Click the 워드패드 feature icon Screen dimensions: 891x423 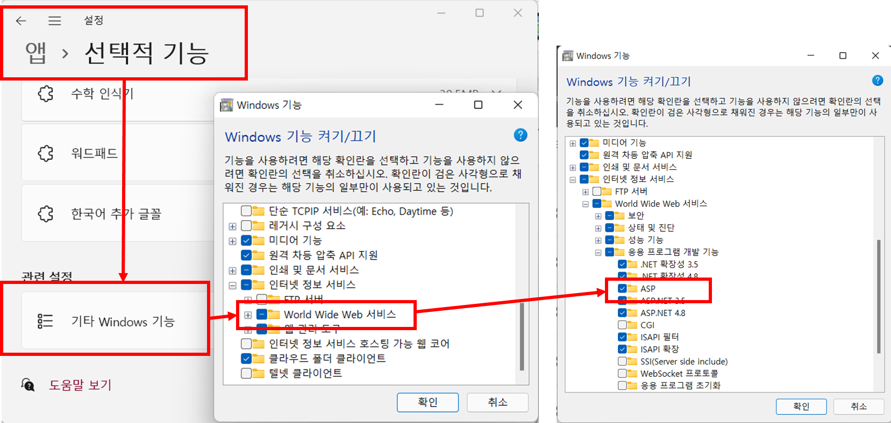(46, 154)
